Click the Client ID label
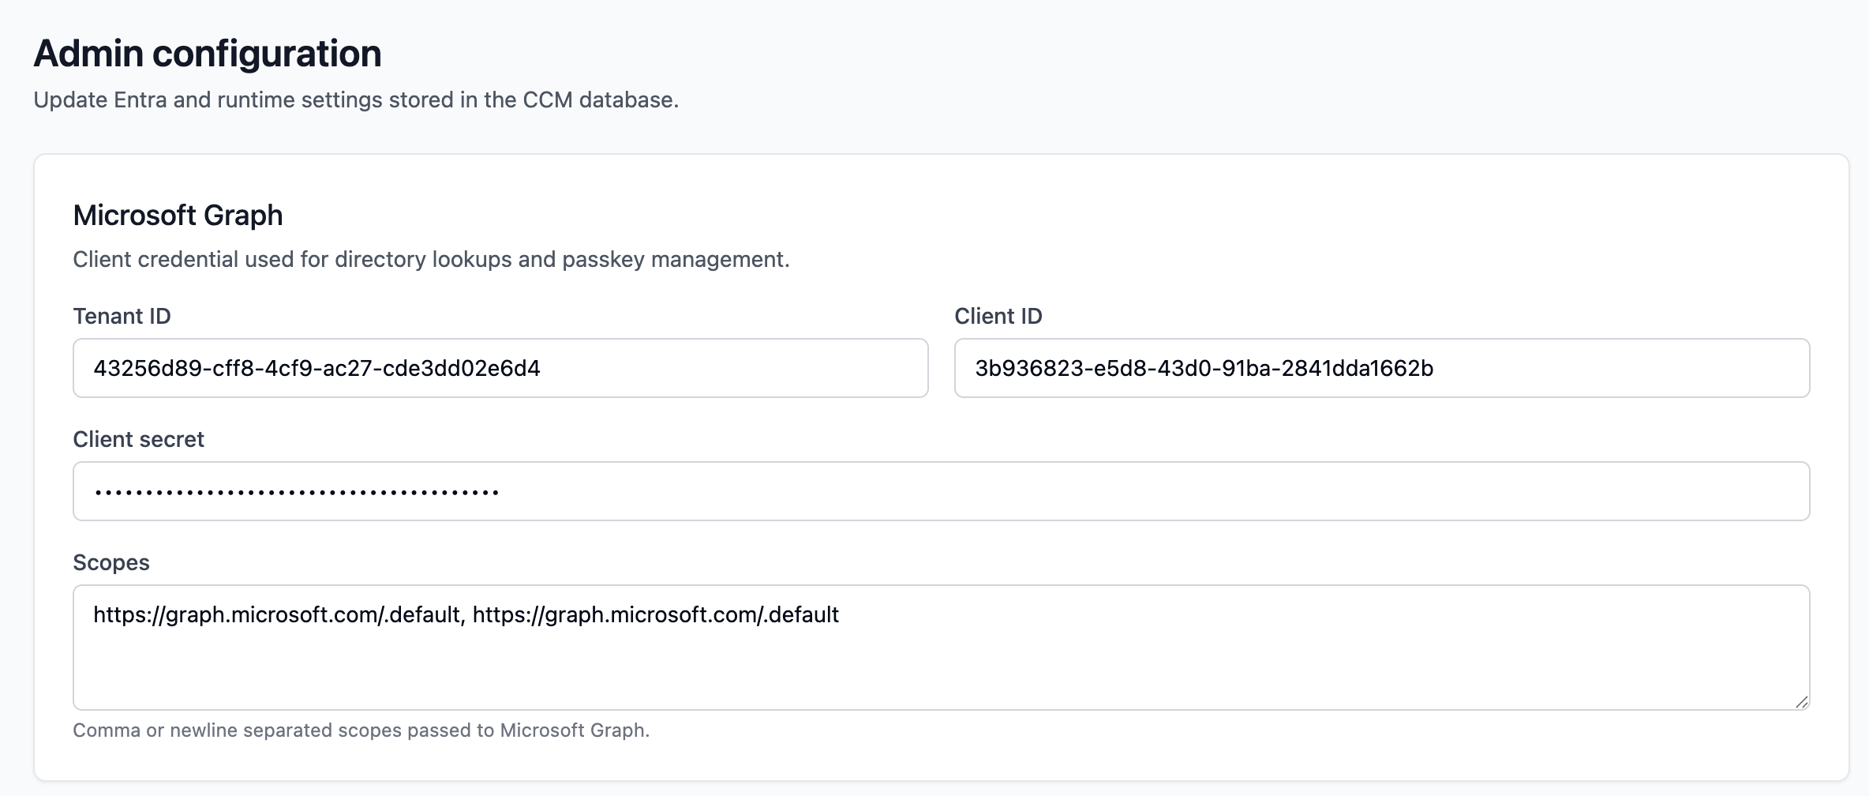Screen dimensions: 1869x796 click(998, 317)
